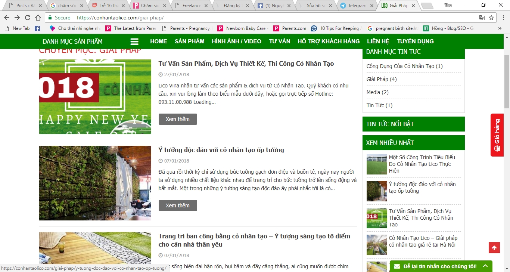Open the Trang trí ban công article title
This screenshot has width=510, height=272.
pyautogui.click(x=254, y=240)
